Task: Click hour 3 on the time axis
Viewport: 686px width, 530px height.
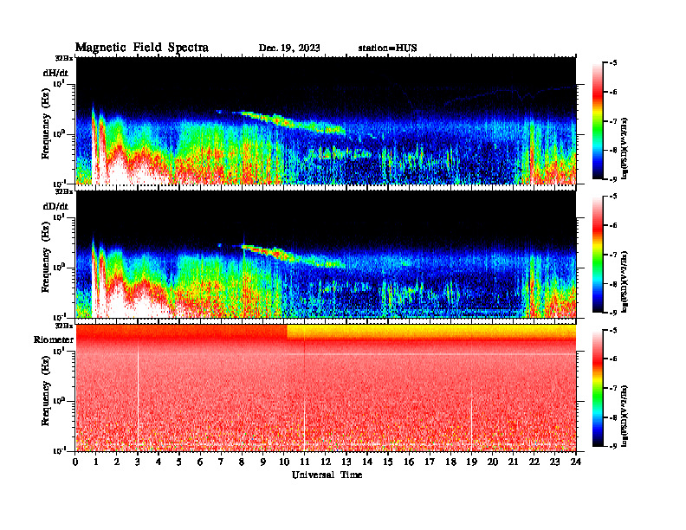Action: (x=138, y=462)
